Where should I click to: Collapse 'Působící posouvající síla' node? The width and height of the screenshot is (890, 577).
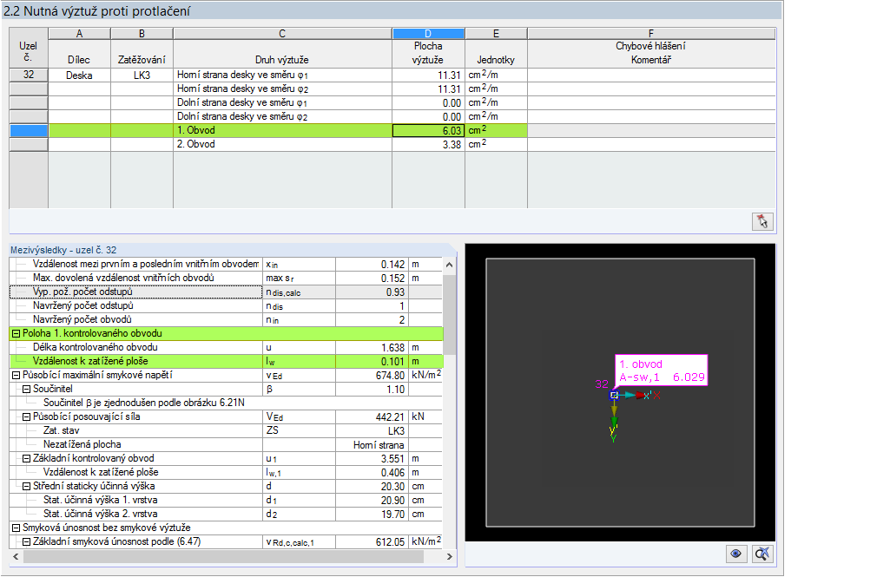click(26, 417)
